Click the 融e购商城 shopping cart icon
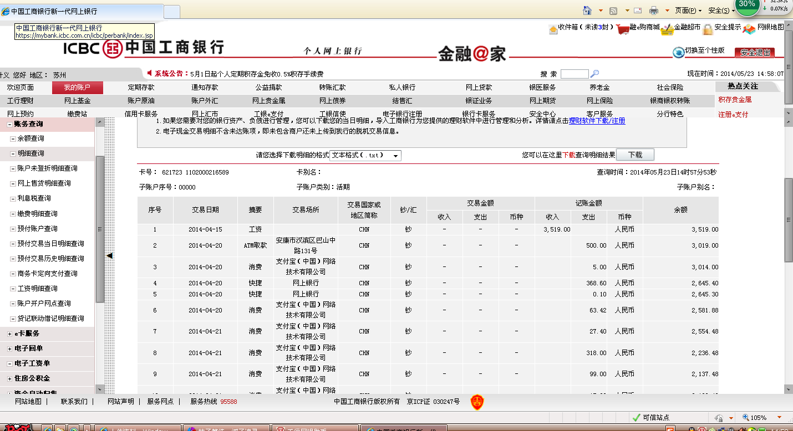 (x=622, y=29)
